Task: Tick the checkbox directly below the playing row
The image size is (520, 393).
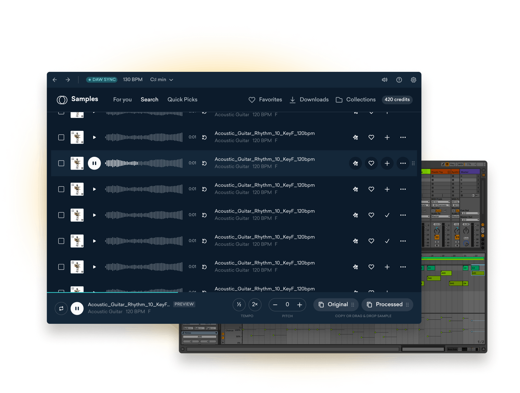Action: click(61, 189)
